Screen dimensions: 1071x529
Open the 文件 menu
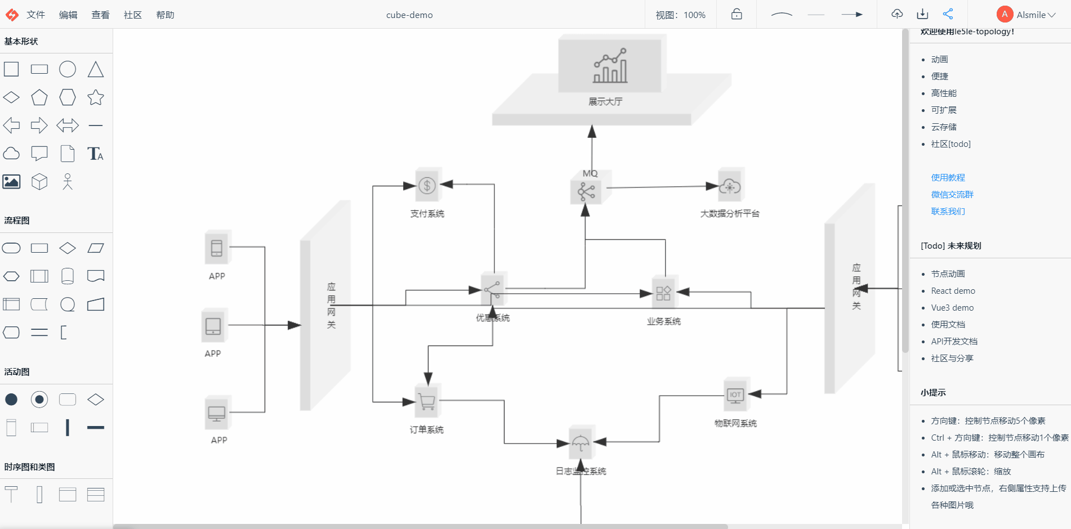point(35,15)
